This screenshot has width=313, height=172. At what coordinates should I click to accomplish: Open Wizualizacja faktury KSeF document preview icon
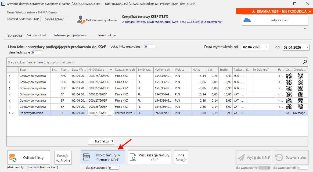(133, 157)
